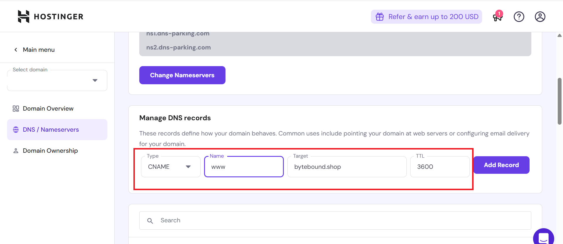Click the scrollbar up arrow

pos(559,35)
